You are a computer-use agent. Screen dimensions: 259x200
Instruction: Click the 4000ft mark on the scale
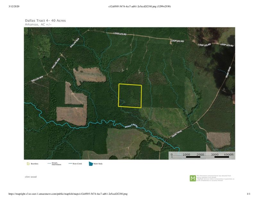click(229, 154)
